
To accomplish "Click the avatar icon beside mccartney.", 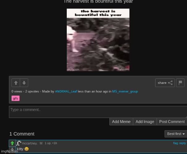I will 19,143.
